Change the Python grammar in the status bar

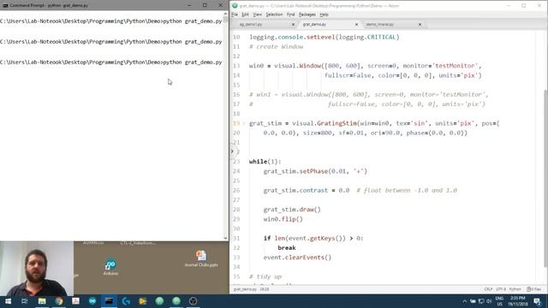(515, 289)
